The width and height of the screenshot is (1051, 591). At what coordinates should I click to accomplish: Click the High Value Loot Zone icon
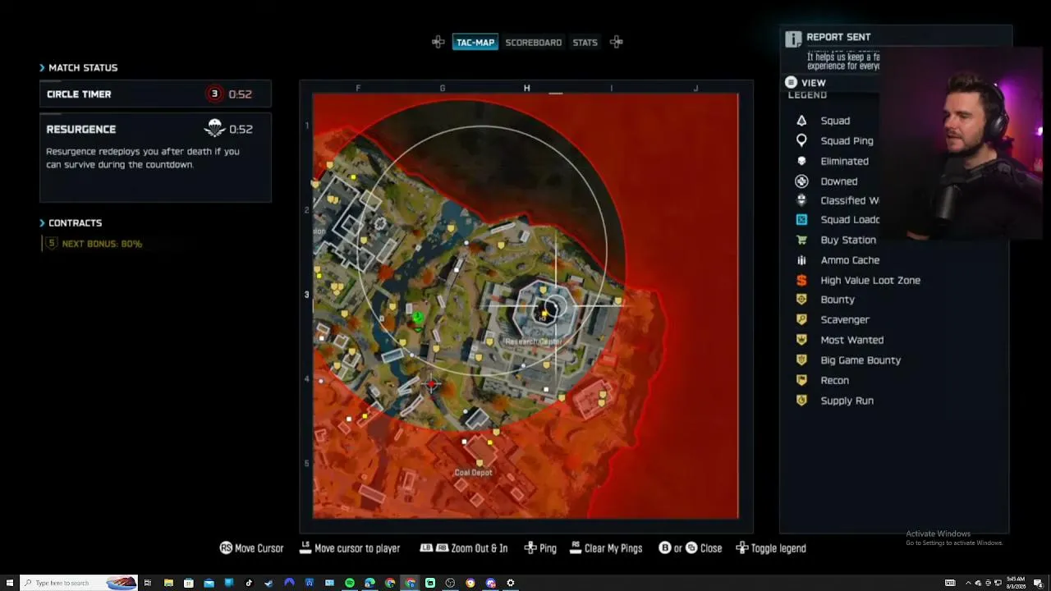(x=801, y=280)
